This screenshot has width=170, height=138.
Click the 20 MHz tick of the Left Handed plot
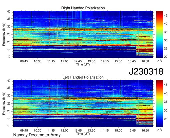(9, 111)
